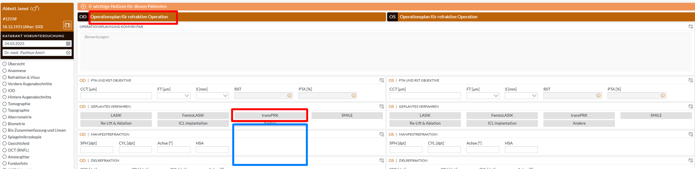Click the info icon in OD RST field
This screenshot has width=695, height=169.
[289, 96]
